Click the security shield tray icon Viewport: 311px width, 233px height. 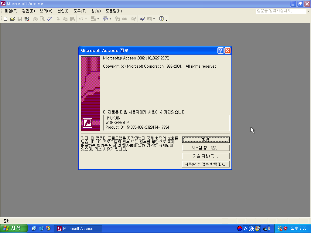(x=285, y=229)
